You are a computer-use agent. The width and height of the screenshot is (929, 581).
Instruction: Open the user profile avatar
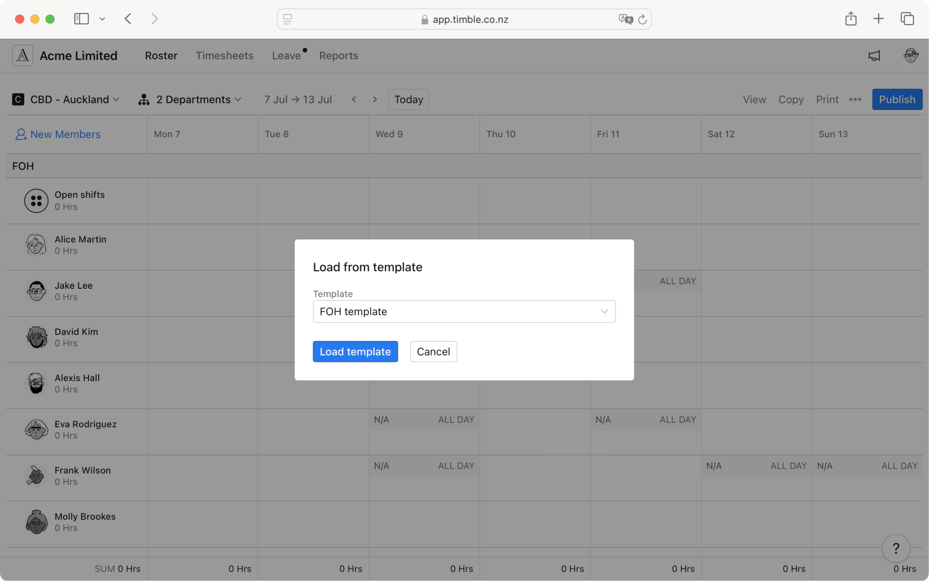click(x=910, y=55)
